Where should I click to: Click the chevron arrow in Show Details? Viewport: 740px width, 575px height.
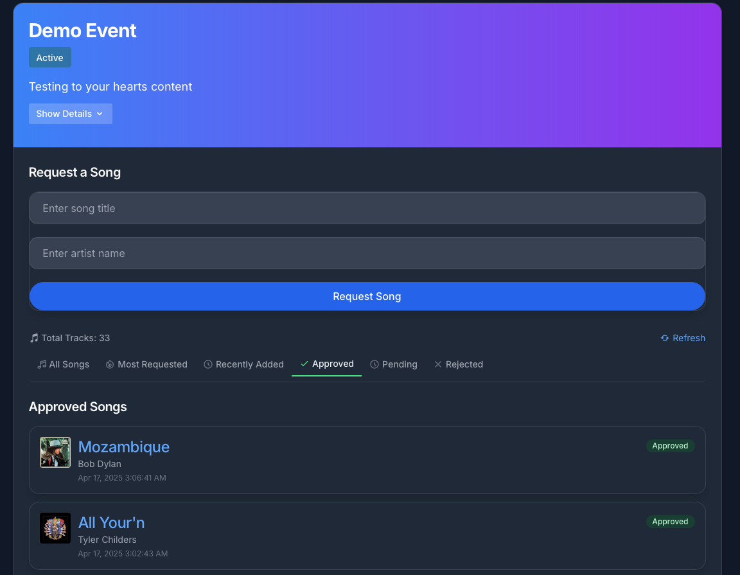pyautogui.click(x=100, y=114)
